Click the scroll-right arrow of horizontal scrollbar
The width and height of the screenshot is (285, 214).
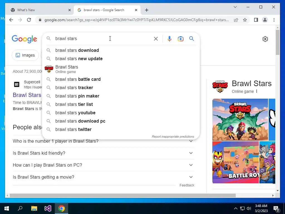point(273,195)
